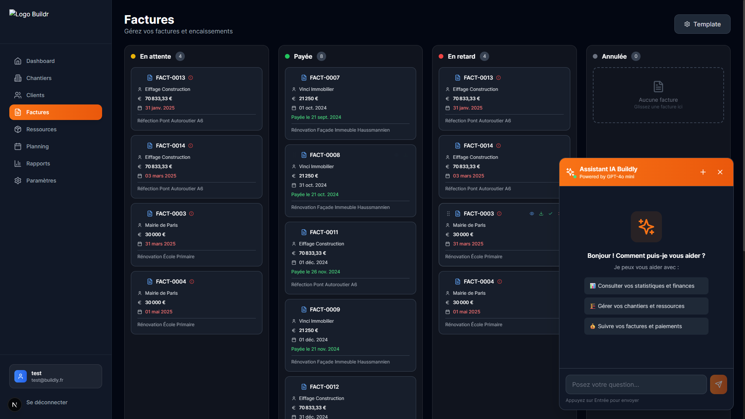Click the Clients people icon in sidebar
Image resolution: width=745 pixels, height=419 pixels.
tap(18, 95)
